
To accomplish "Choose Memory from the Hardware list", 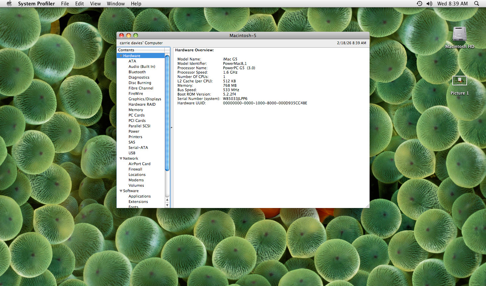I will point(136,110).
